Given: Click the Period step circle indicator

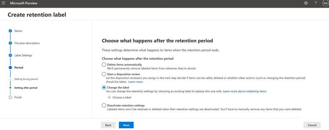Looking at the screenshot, I should (10, 67).
